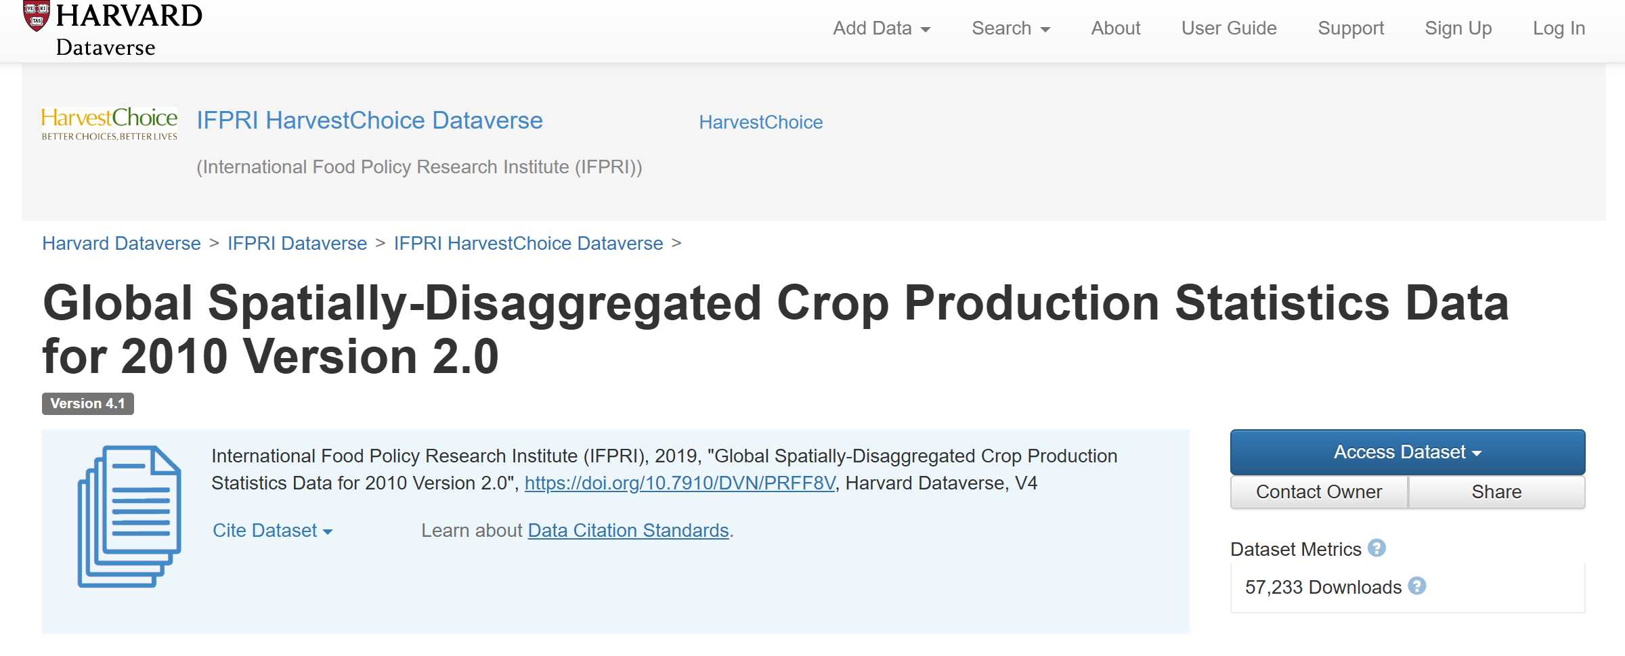This screenshot has width=1625, height=656.
Task: Click the dataset documents icon
Action: (x=129, y=516)
